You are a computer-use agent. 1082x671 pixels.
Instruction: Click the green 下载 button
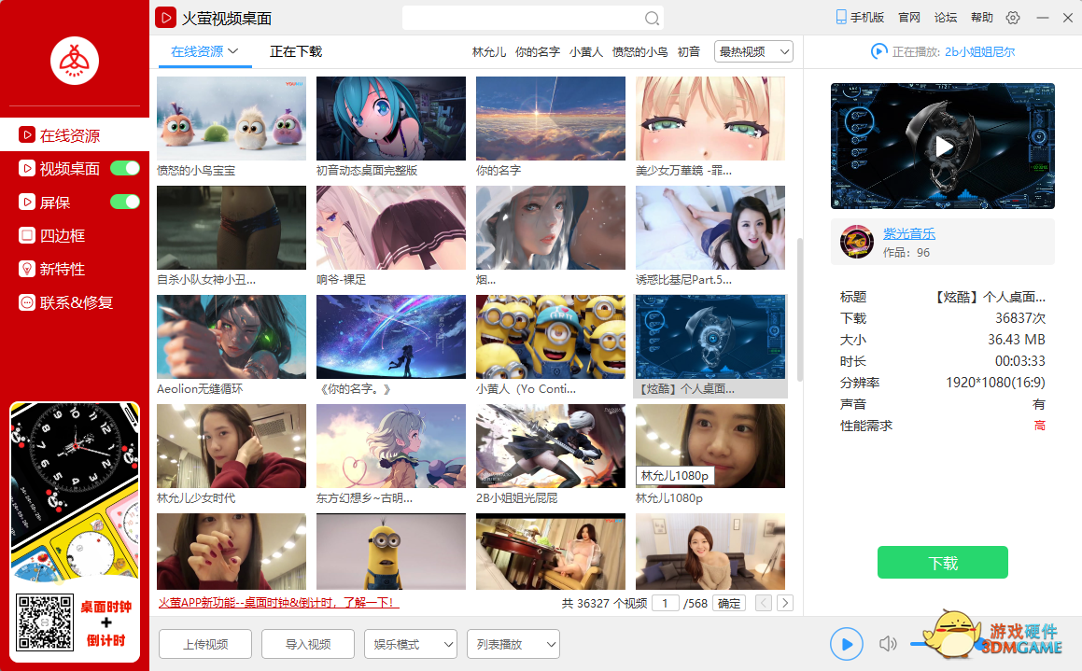943,563
